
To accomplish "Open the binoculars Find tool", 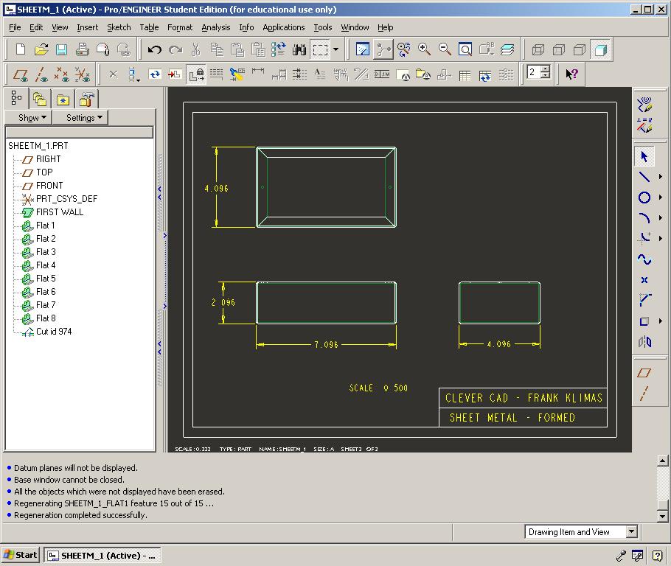I will click(299, 50).
